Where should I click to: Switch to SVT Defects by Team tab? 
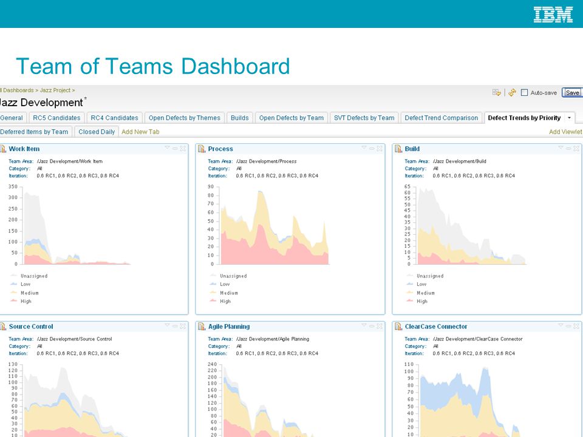[x=364, y=118]
